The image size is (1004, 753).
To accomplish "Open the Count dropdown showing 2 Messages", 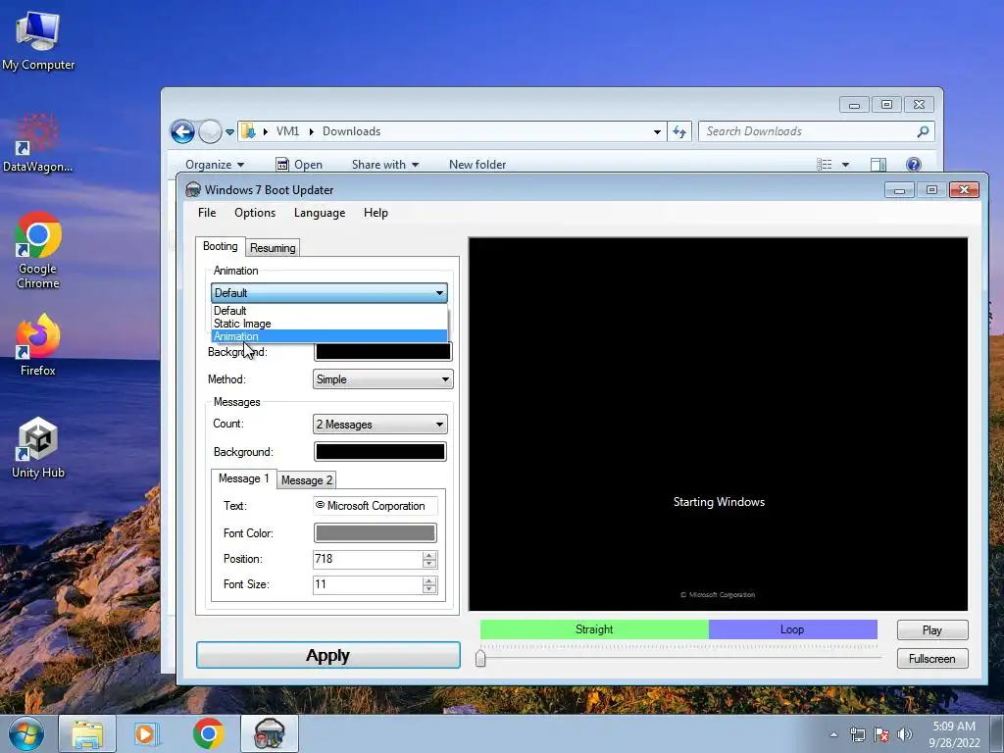I will click(x=379, y=424).
